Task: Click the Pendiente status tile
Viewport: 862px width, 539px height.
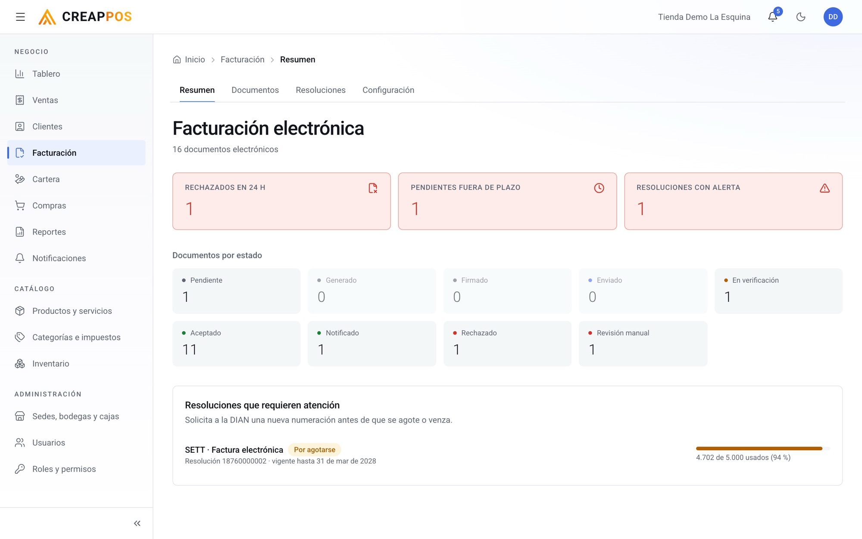Action: (236, 291)
